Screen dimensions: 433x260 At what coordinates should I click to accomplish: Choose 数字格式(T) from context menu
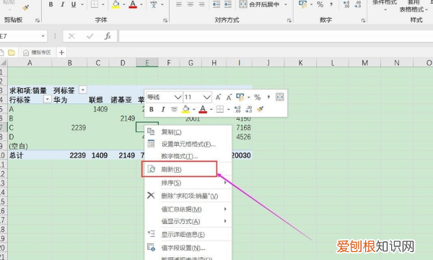(188, 156)
